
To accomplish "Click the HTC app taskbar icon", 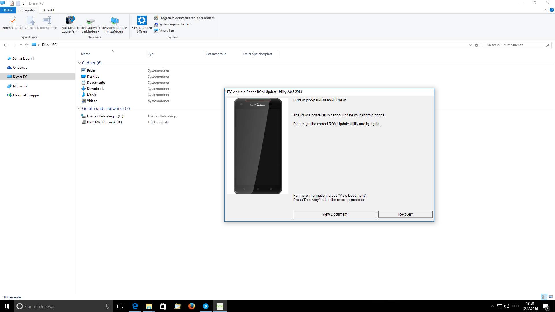I will click(220, 306).
